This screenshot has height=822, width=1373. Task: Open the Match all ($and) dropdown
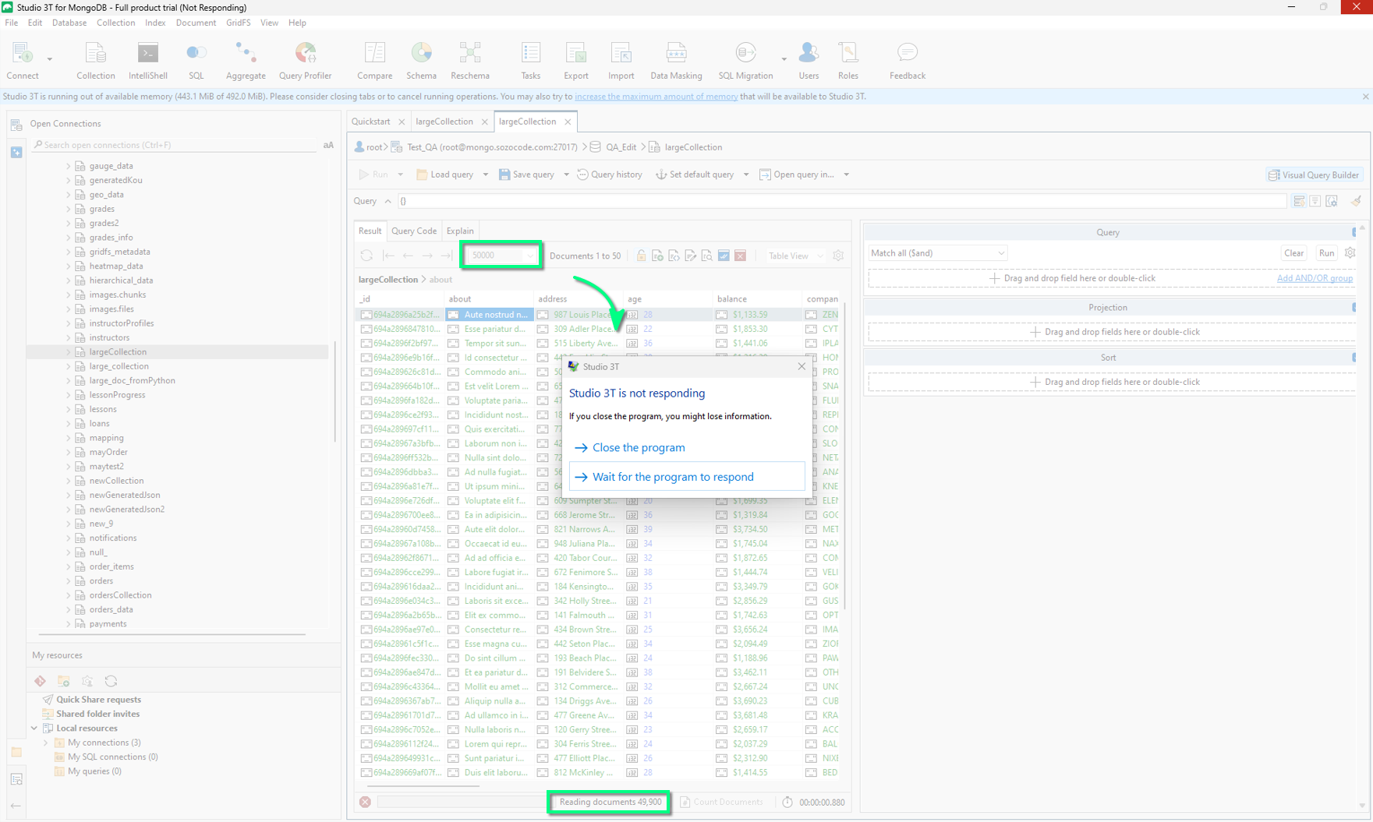[x=937, y=252]
